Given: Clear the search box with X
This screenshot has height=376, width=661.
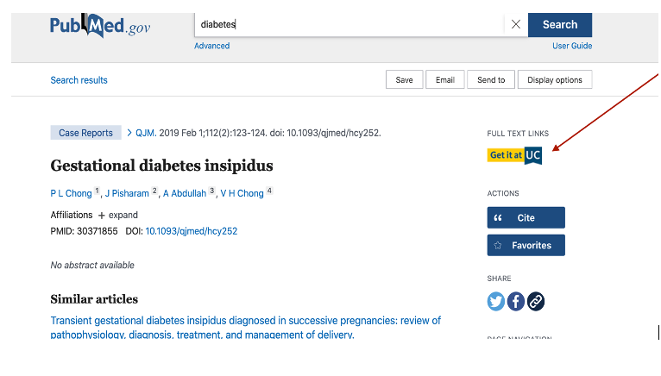Looking at the screenshot, I should click(515, 24).
